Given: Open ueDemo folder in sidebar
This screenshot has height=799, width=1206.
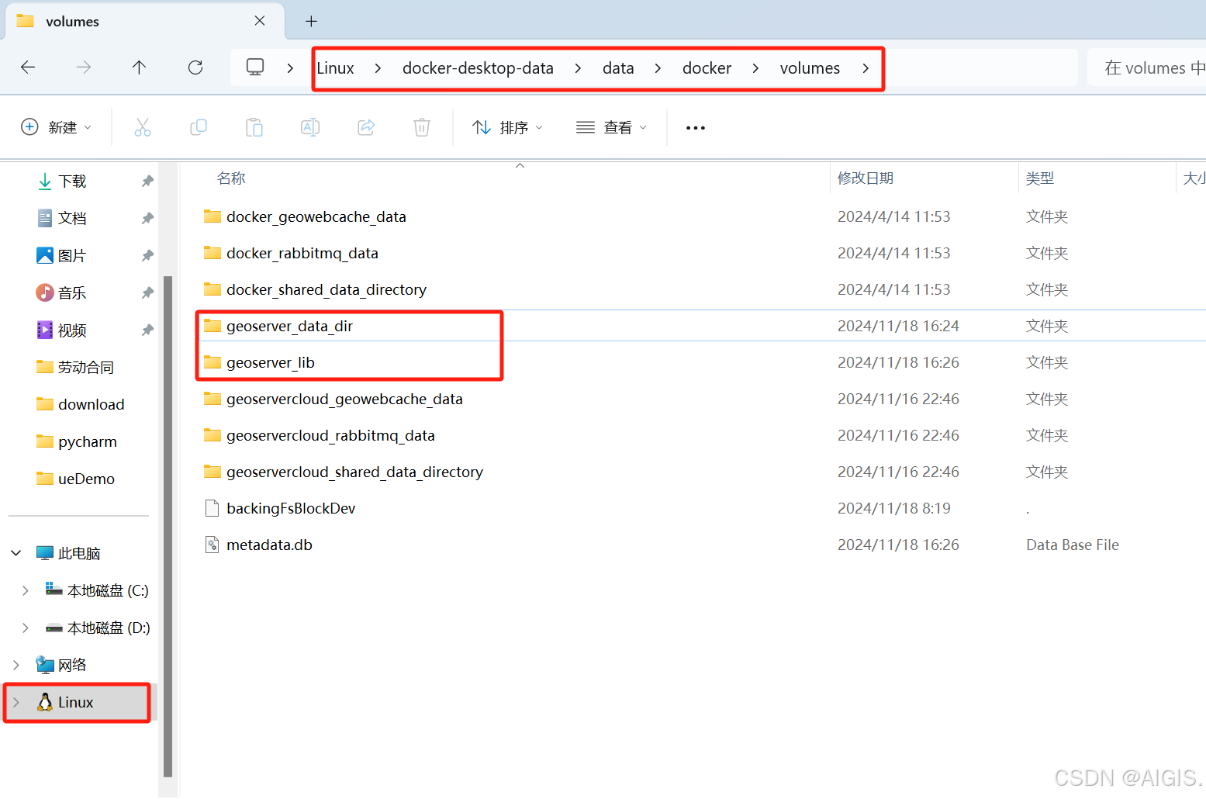Looking at the screenshot, I should [75, 479].
